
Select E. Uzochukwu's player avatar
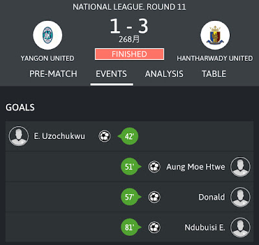19,136
